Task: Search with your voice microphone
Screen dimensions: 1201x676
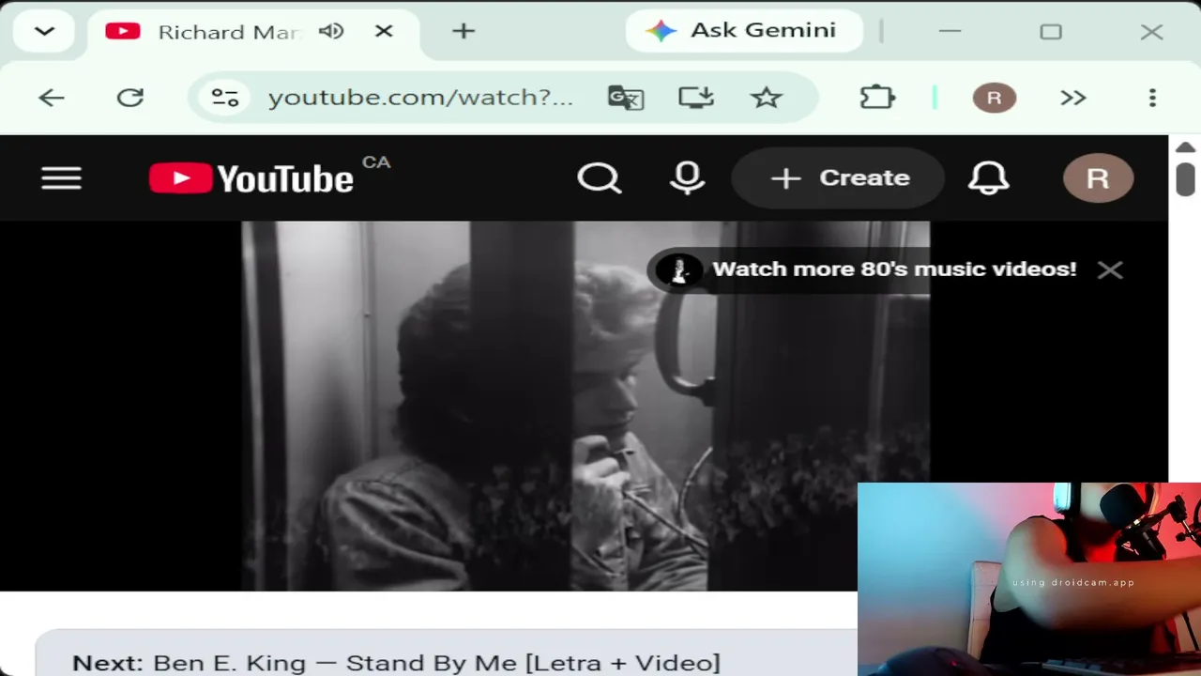Action: pyautogui.click(x=688, y=178)
